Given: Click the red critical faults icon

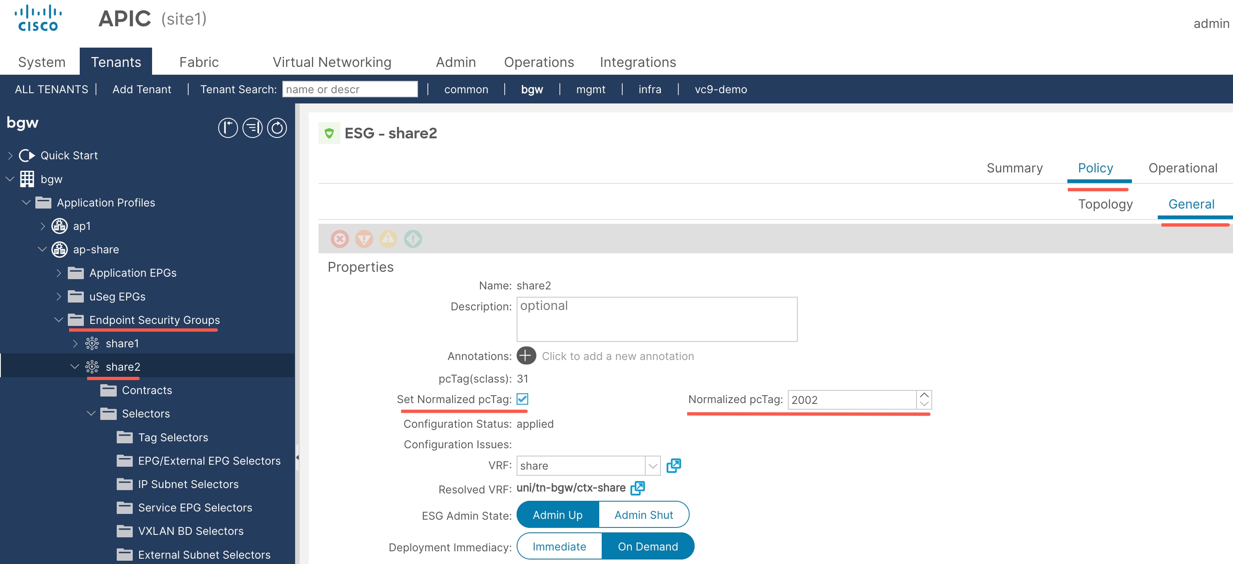Looking at the screenshot, I should pos(340,238).
